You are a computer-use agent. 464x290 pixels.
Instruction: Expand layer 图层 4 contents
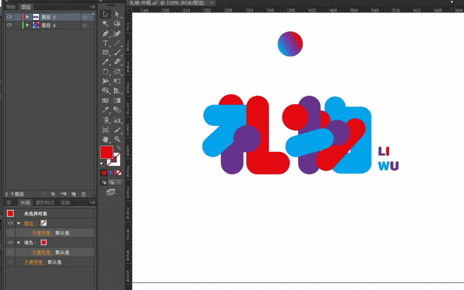(x=27, y=26)
